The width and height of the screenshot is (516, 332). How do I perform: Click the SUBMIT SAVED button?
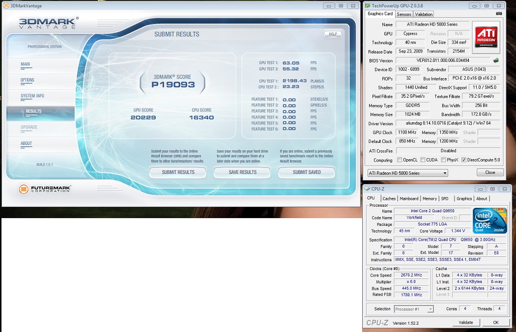307,172
